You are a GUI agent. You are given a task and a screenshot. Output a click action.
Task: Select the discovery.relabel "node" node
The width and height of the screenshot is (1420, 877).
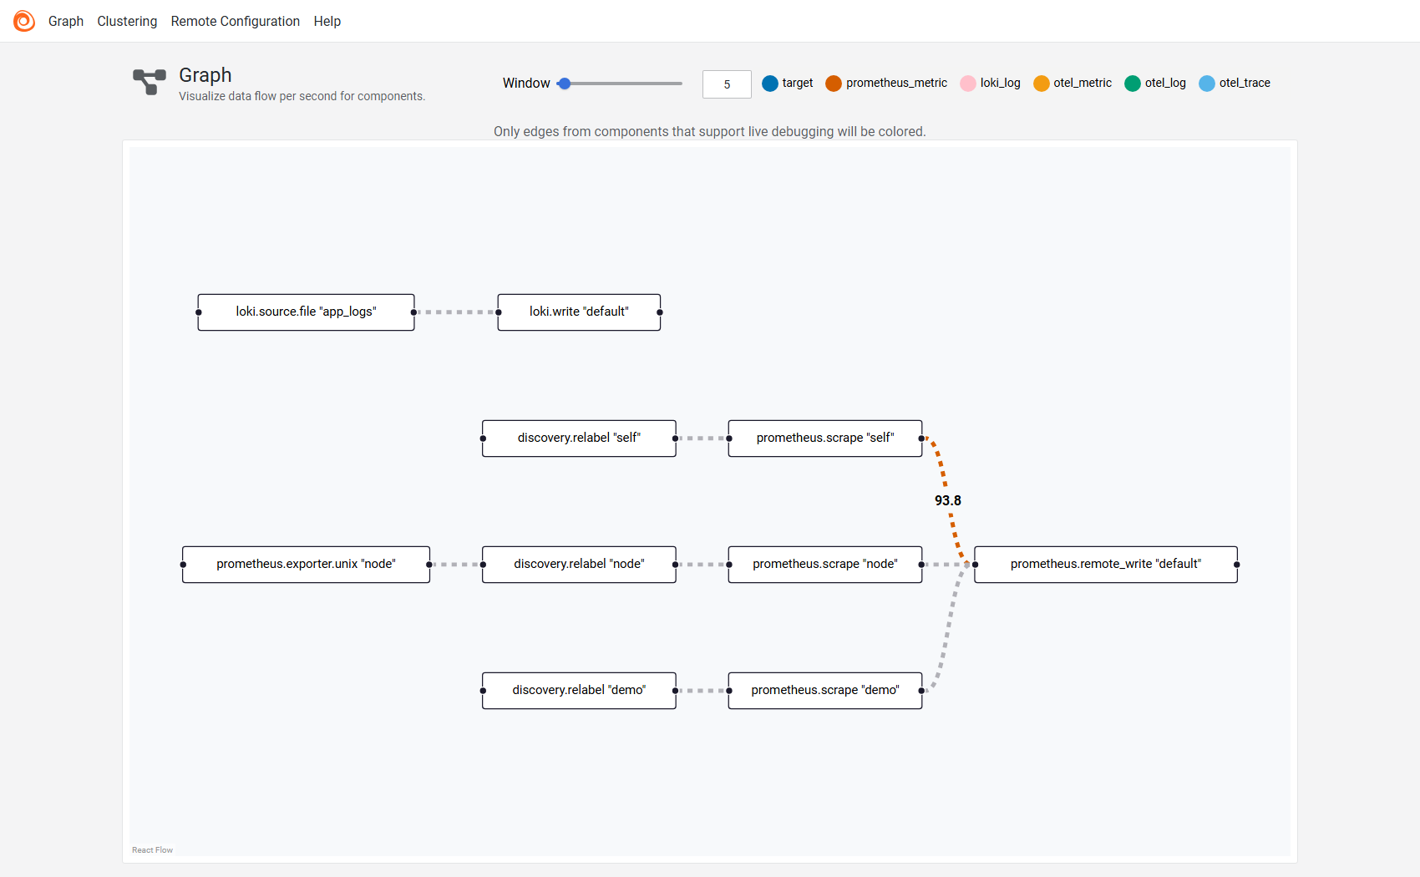coord(579,565)
